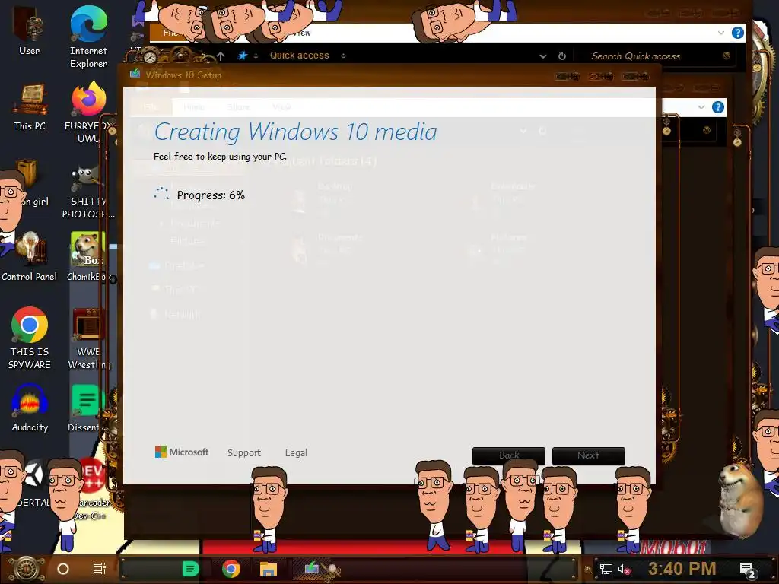The image size is (779, 584).
Task: Open the network tray icon
Action: (x=606, y=569)
